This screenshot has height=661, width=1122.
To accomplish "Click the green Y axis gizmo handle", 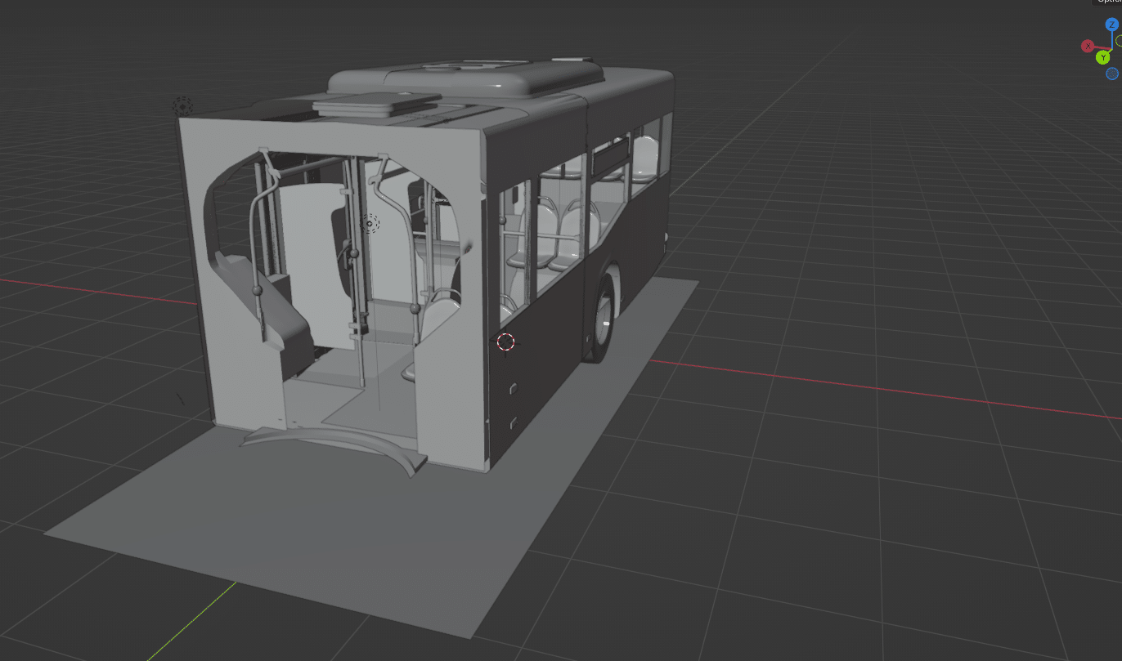I will coord(1103,57).
